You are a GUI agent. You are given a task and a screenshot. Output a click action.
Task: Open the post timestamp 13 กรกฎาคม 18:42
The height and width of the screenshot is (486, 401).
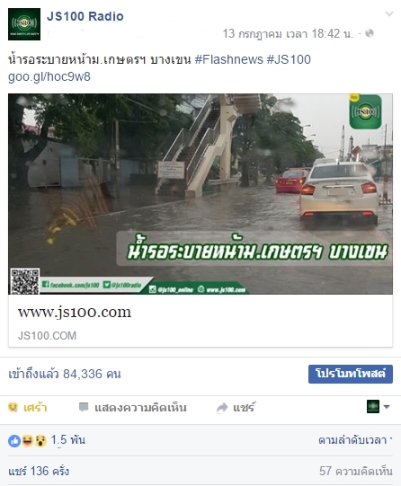[288, 33]
